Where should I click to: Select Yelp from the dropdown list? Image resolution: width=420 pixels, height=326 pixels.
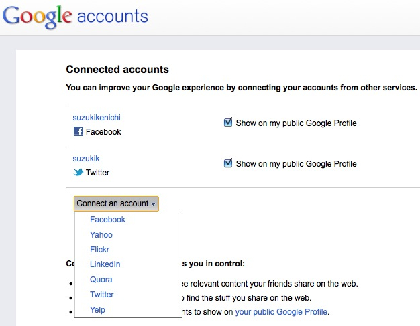97,310
